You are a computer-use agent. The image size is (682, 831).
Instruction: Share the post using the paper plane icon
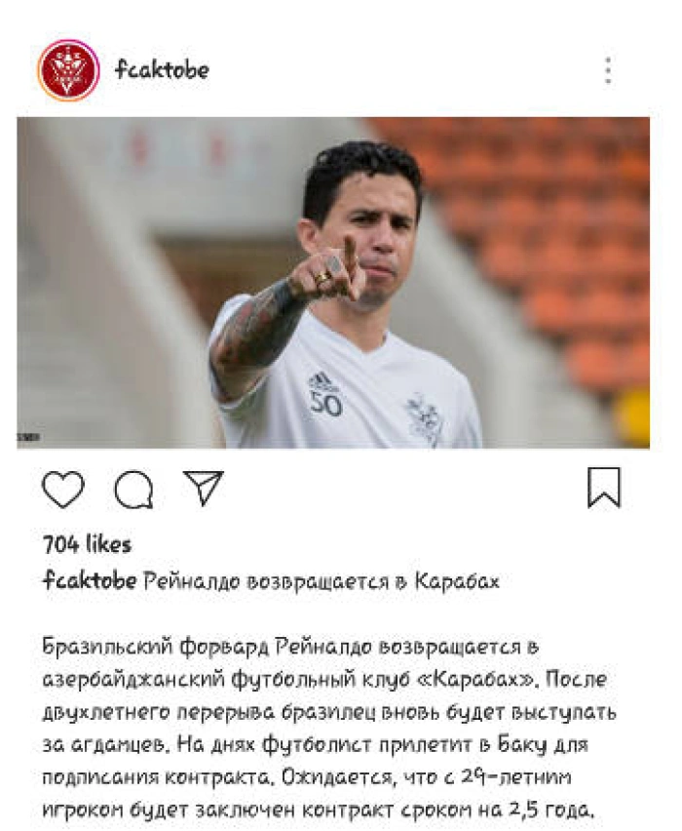point(204,487)
